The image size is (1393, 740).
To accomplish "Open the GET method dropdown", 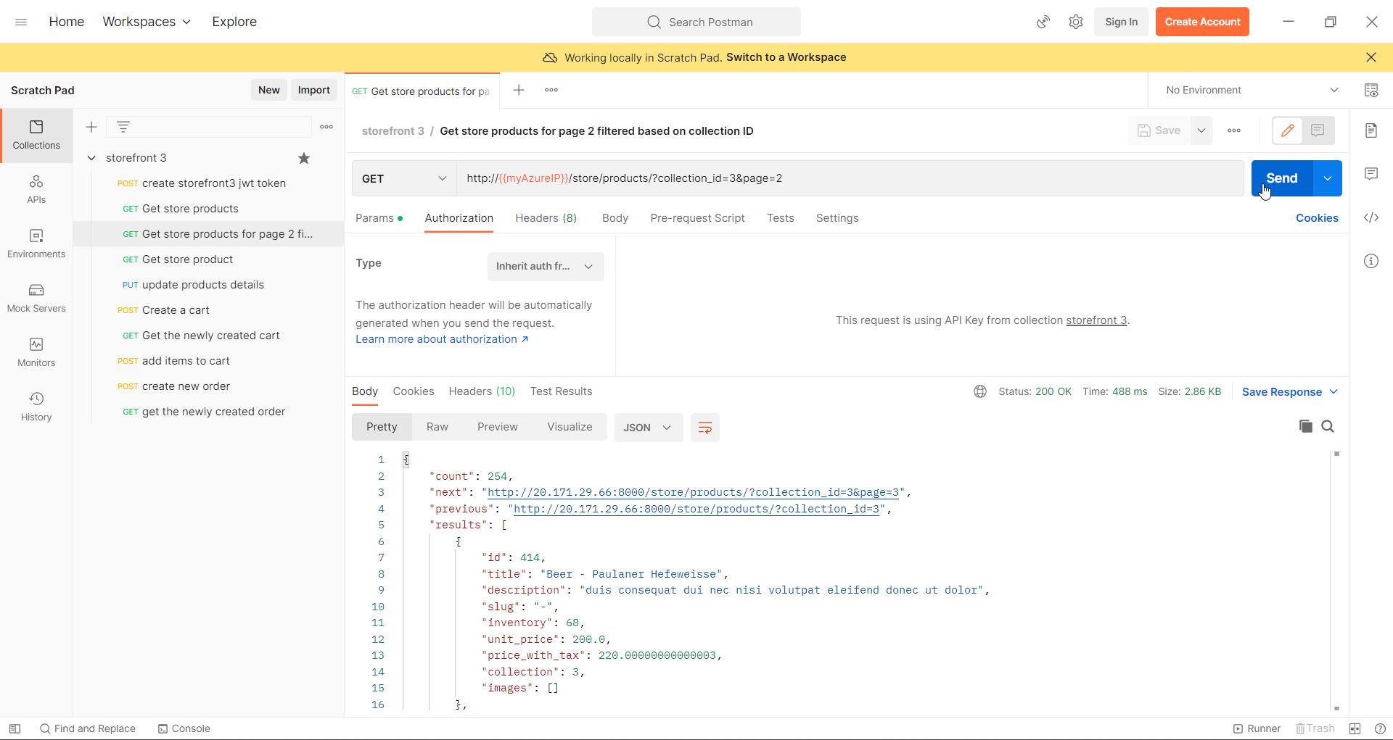I will tap(404, 178).
